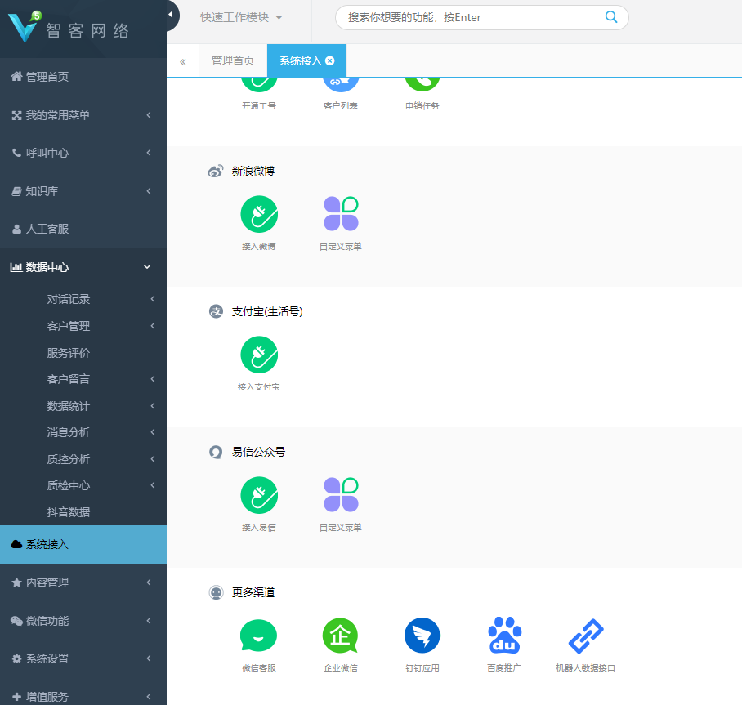Switch to the 管理首页 tab
Viewport: 742px width, 705px height.
pyautogui.click(x=232, y=60)
